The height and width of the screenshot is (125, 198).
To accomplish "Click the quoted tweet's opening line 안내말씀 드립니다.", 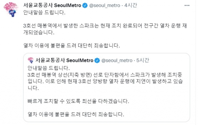I will (x=49, y=68).
